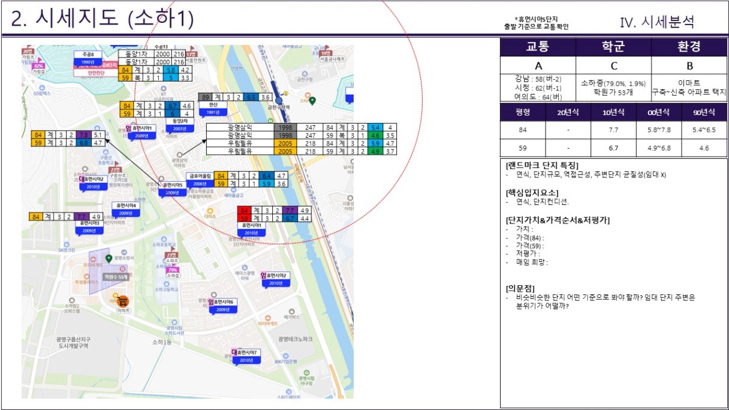Click the slide title 2. 시세지도 (소하1)

pyautogui.click(x=103, y=19)
